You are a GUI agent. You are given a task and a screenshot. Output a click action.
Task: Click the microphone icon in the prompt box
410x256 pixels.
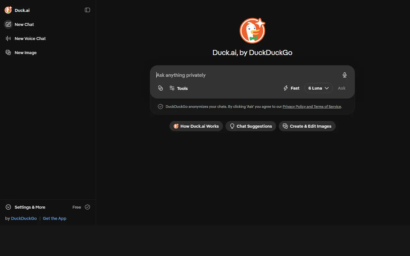pos(345,75)
